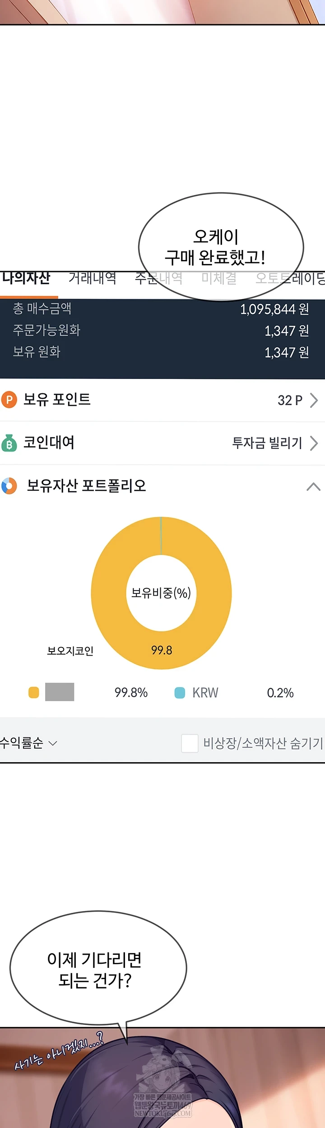Collapse the 보유자산 포트폴리오 section
Image resolution: width=325 pixels, height=1128 pixels.
point(313,486)
